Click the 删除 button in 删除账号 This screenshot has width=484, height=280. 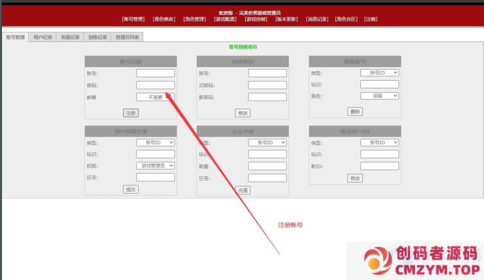356,111
